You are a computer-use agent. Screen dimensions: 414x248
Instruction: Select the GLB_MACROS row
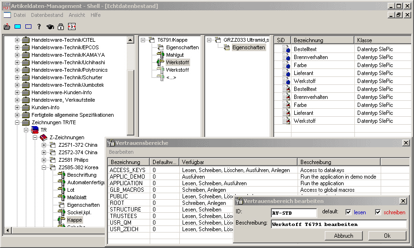(x=259, y=190)
